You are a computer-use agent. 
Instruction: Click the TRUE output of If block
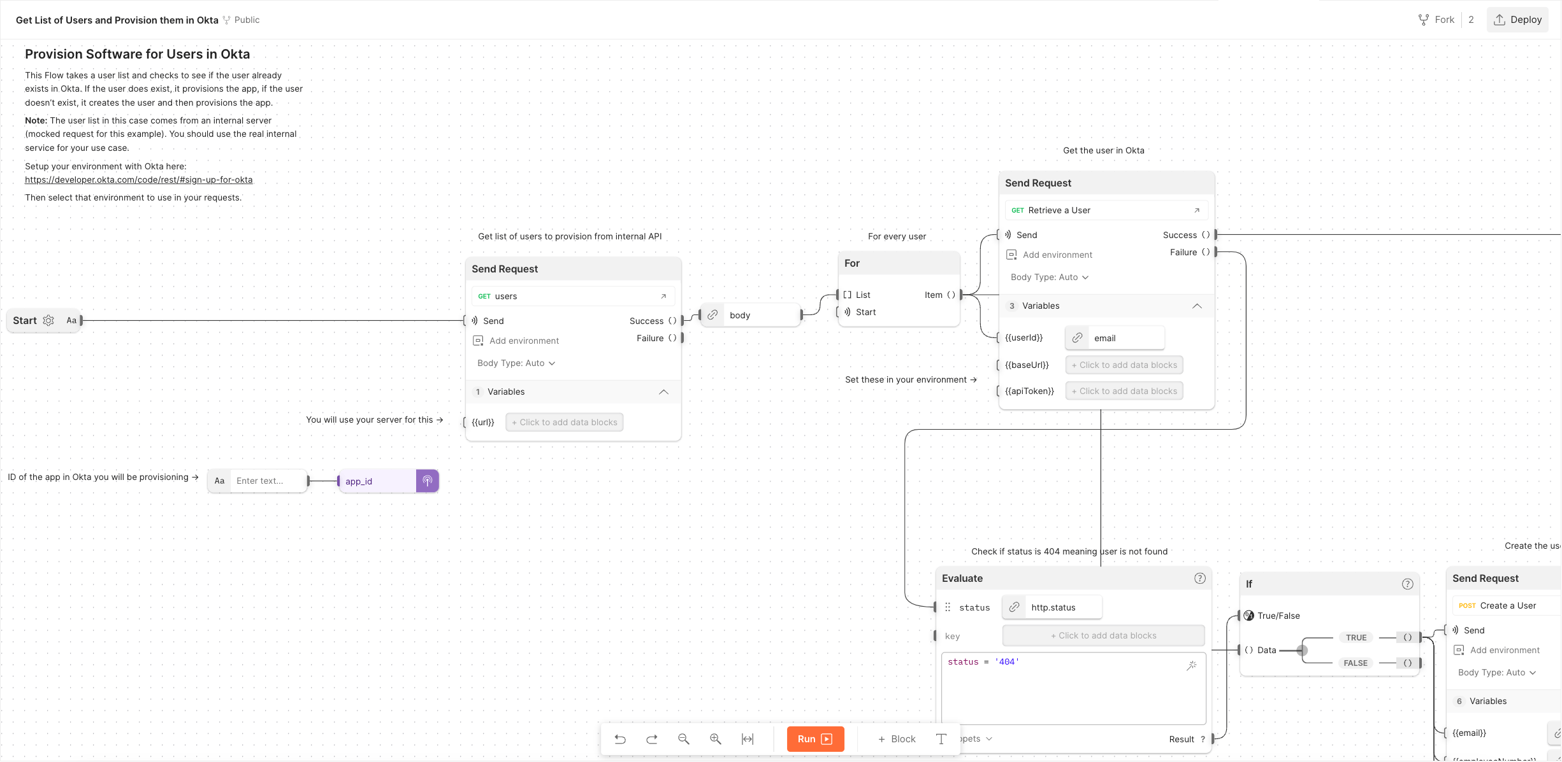(1407, 638)
